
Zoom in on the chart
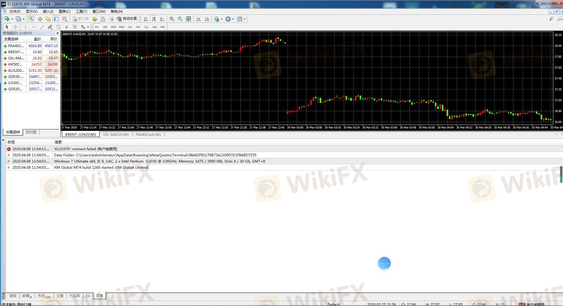(x=172, y=19)
